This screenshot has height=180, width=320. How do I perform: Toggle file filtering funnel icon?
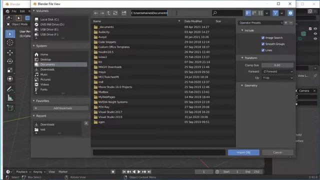click(x=275, y=13)
